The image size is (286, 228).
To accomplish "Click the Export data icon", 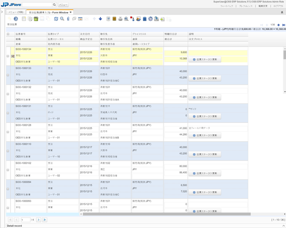I will (156, 19).
